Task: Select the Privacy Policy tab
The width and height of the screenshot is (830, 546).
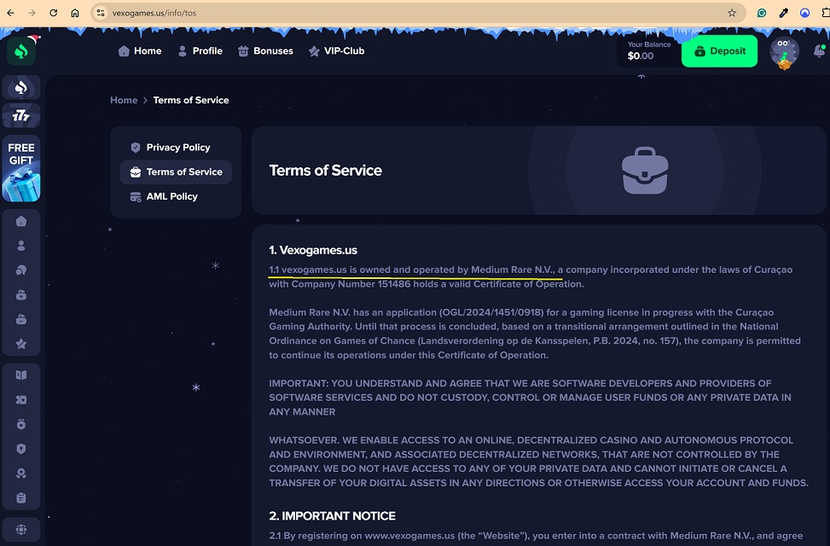Action: tap(177, 148)
